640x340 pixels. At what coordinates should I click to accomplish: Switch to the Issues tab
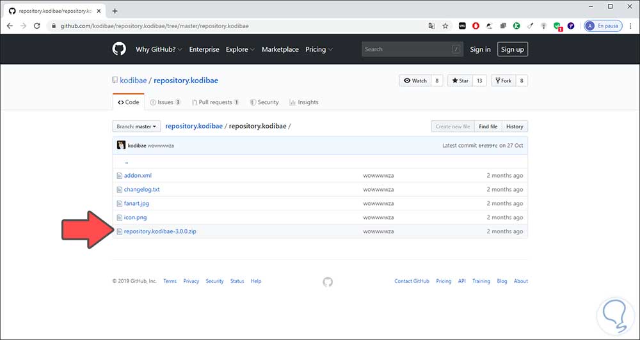[x=165, y=102]
